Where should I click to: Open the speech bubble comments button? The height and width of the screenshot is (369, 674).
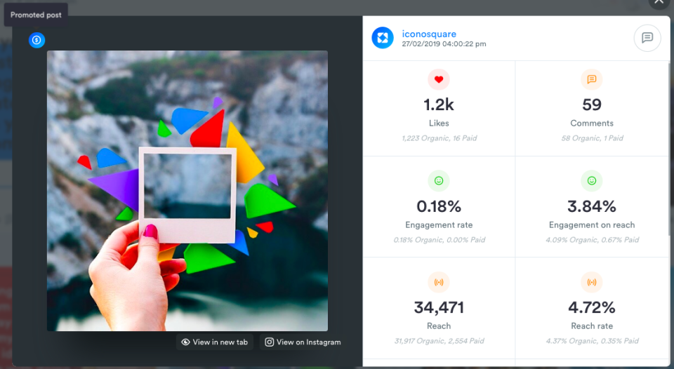click(x=647, y=38)
